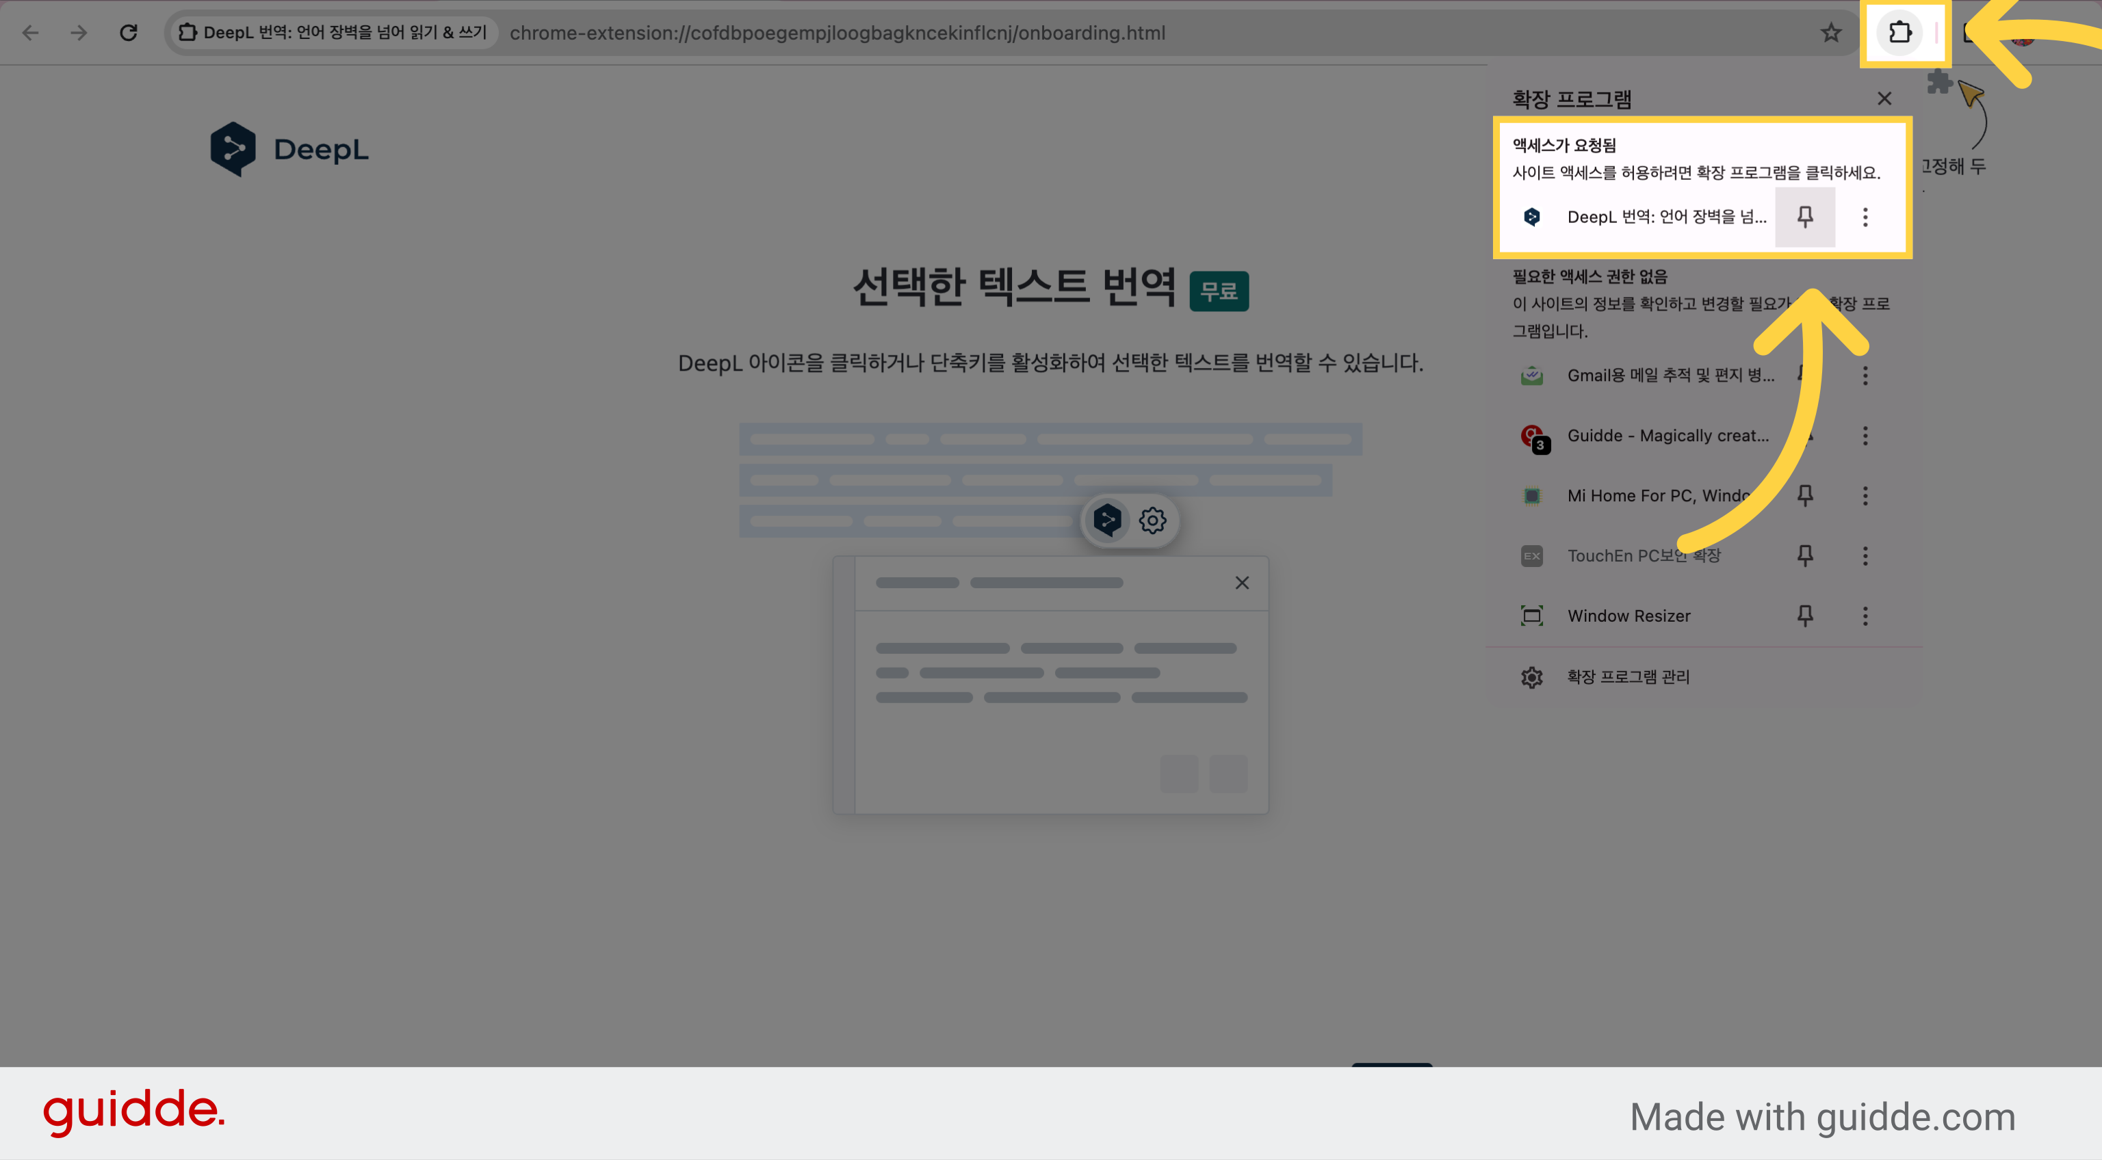This screenshot has width=2102, height=1160.
Task: Bookmark this page with the star icon
Action: [x=1830, y=33]
